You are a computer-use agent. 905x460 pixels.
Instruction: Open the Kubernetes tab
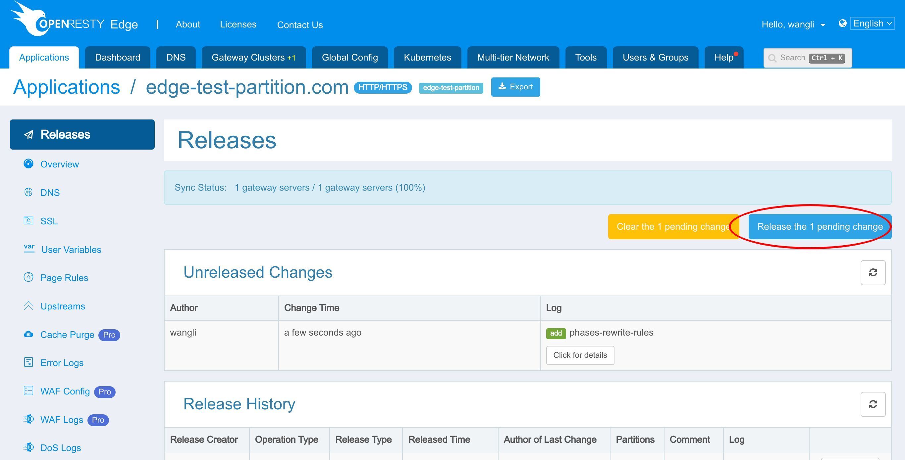[427, 58]
